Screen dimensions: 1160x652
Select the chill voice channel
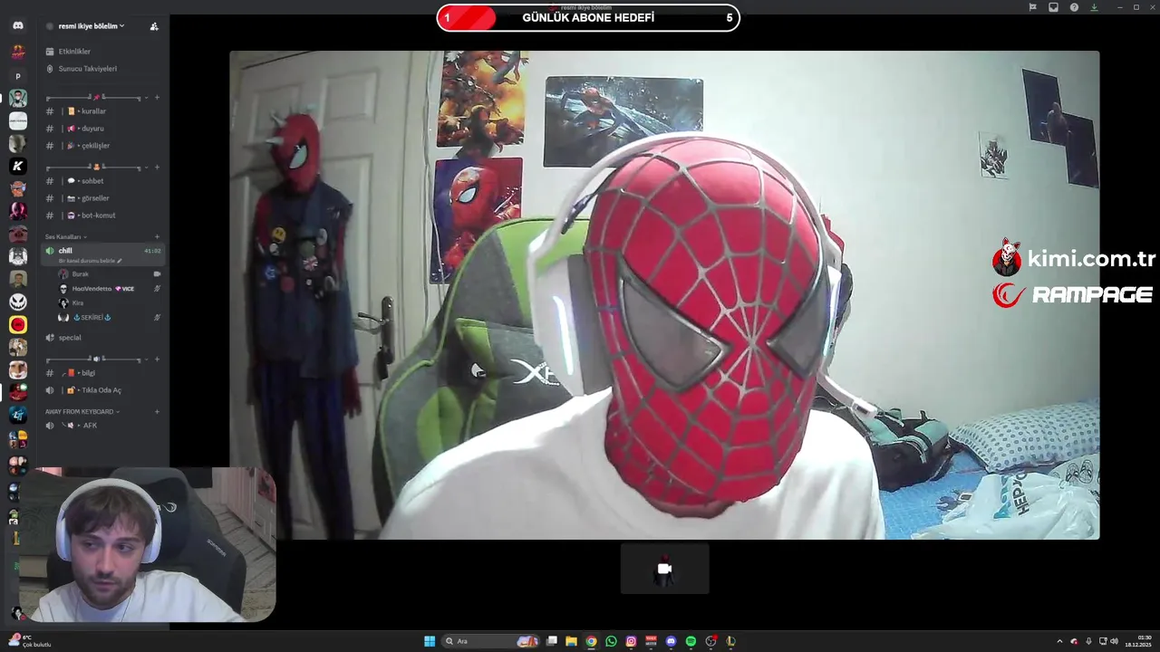click(x=102, y=254)
